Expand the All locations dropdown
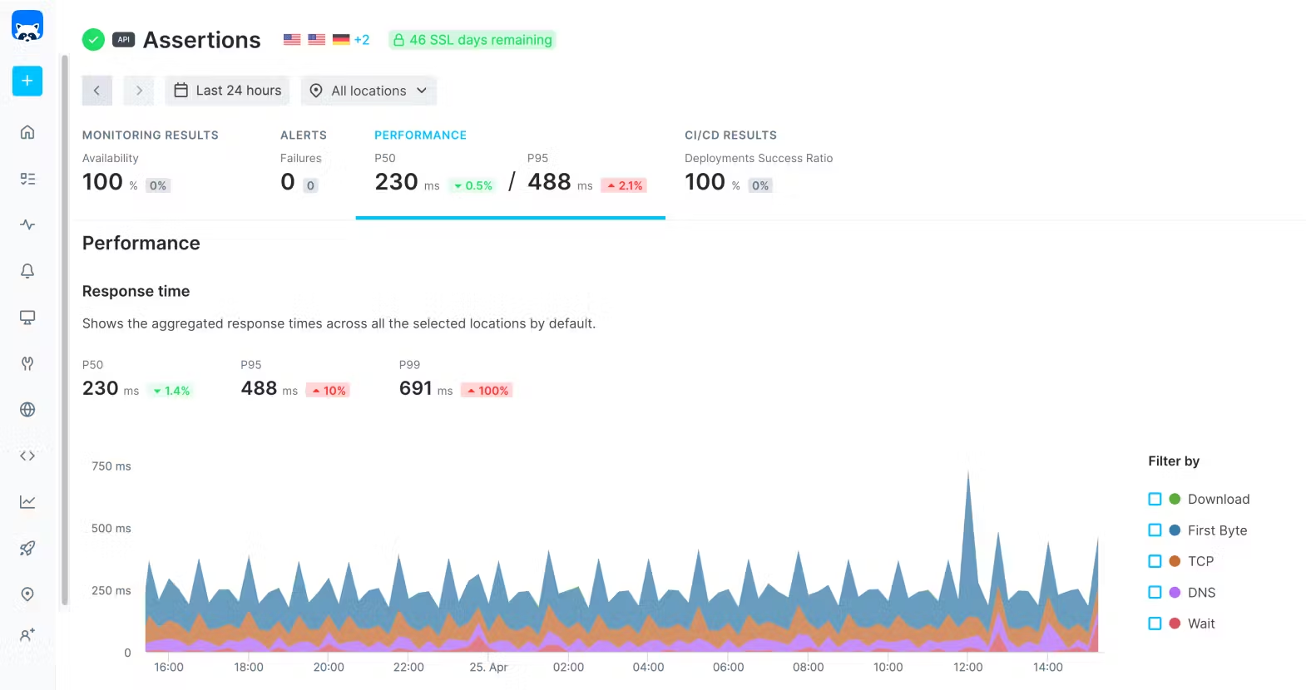The height and width of the screenshot is (690, 1306). [x=369, y=91]
